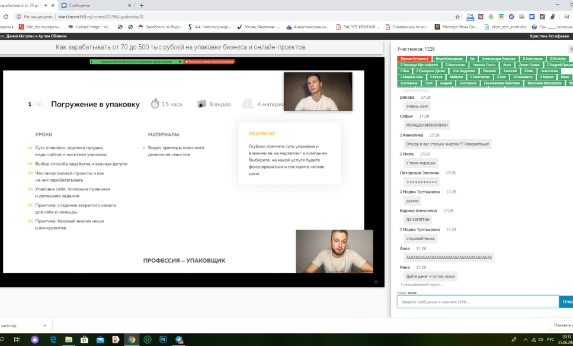Click the Вера Кокшарова participant tag
This screenshot has width=573, height=346.
point(448,59)
